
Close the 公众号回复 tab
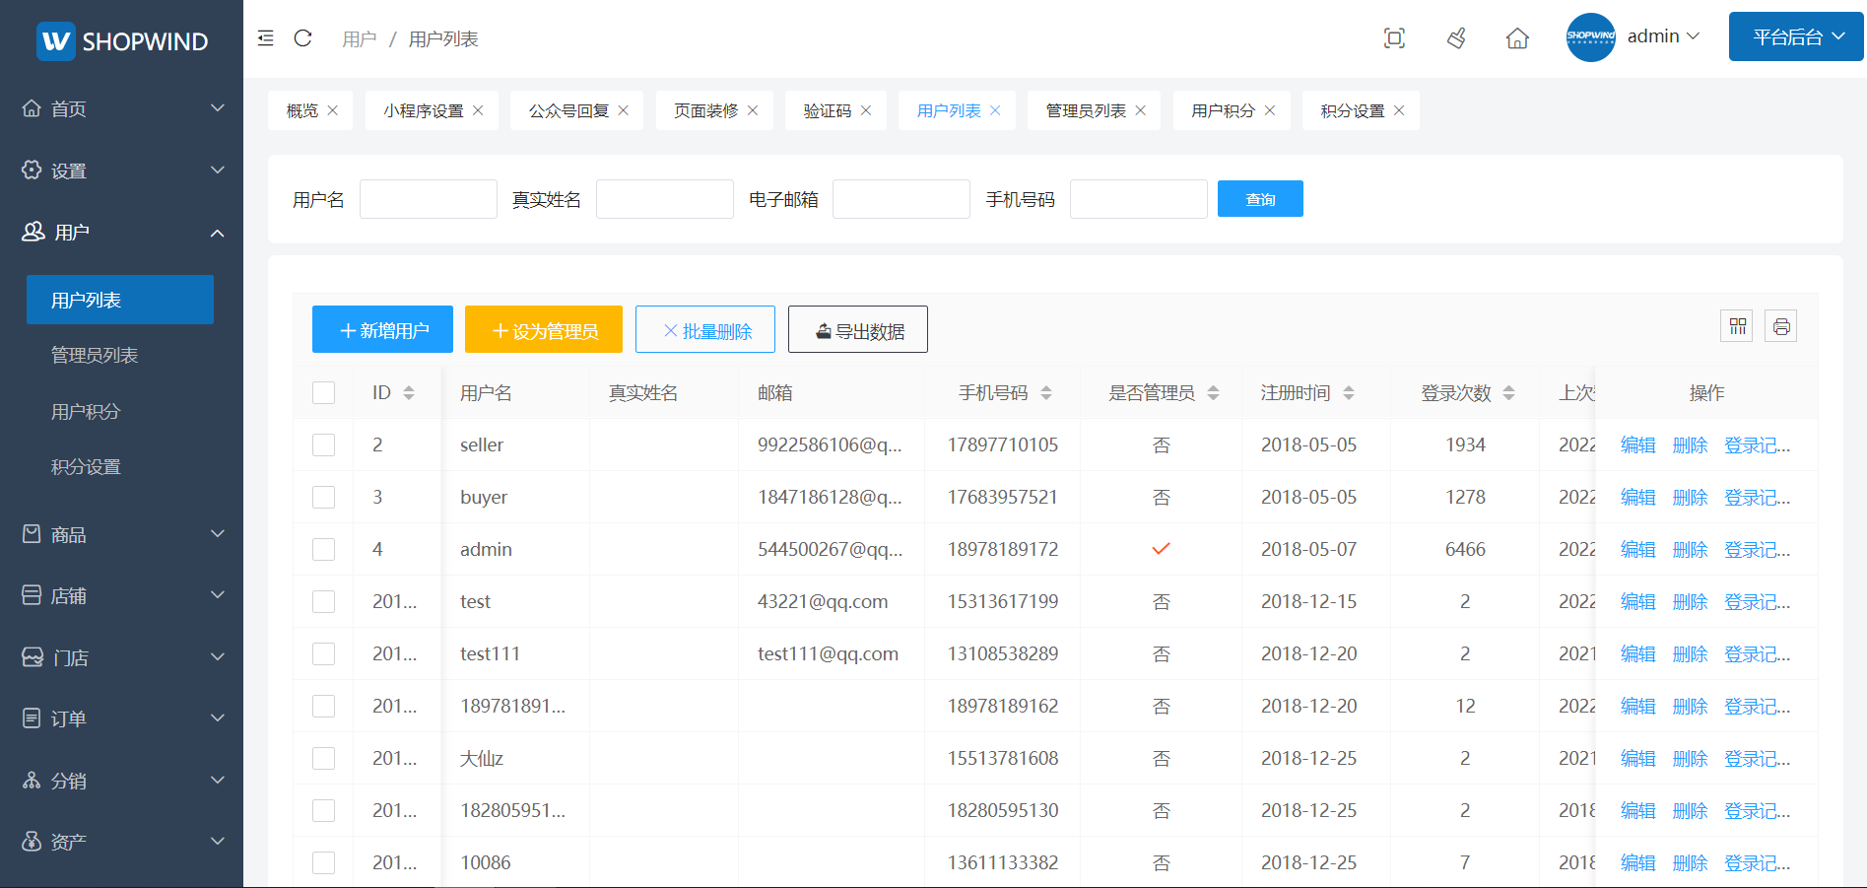point(624,110)
